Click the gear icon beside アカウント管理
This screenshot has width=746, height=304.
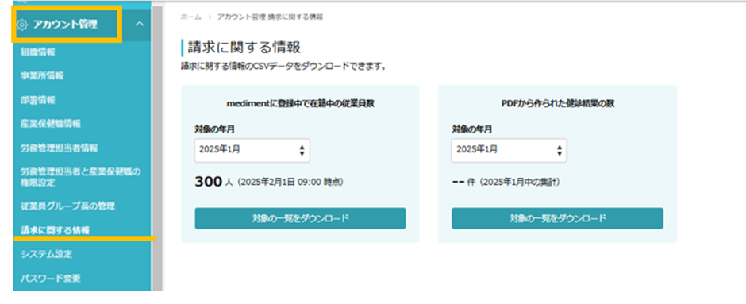pyautogui.click(x=23, y=25)
